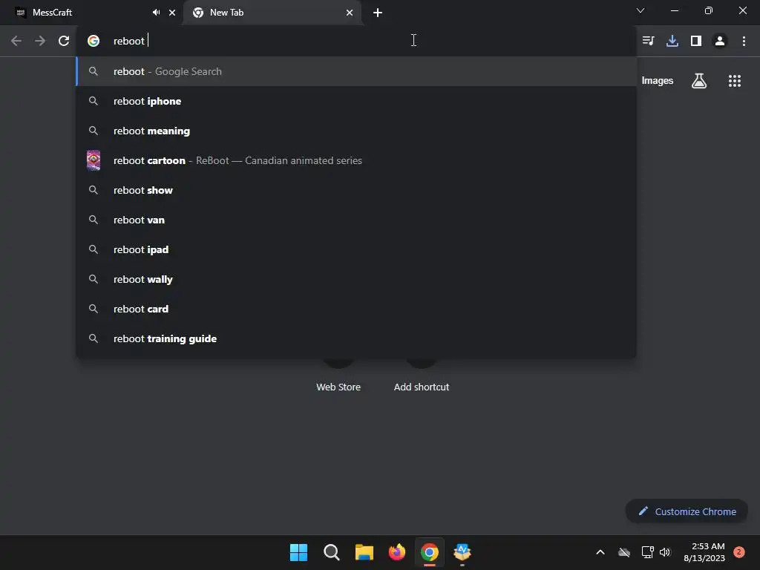Select the 'reboot cartoon' suggestion
The image size is (760, 570).
pyautogui.click(x=356, y=160)
